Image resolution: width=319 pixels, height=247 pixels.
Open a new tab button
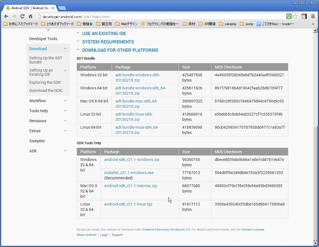tap(62, 8)
